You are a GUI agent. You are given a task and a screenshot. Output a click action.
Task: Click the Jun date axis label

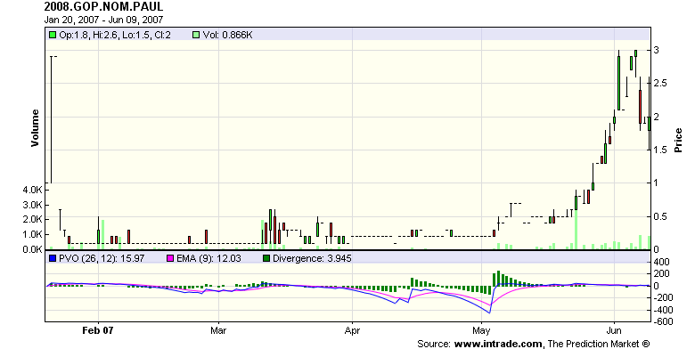[614, 331]
